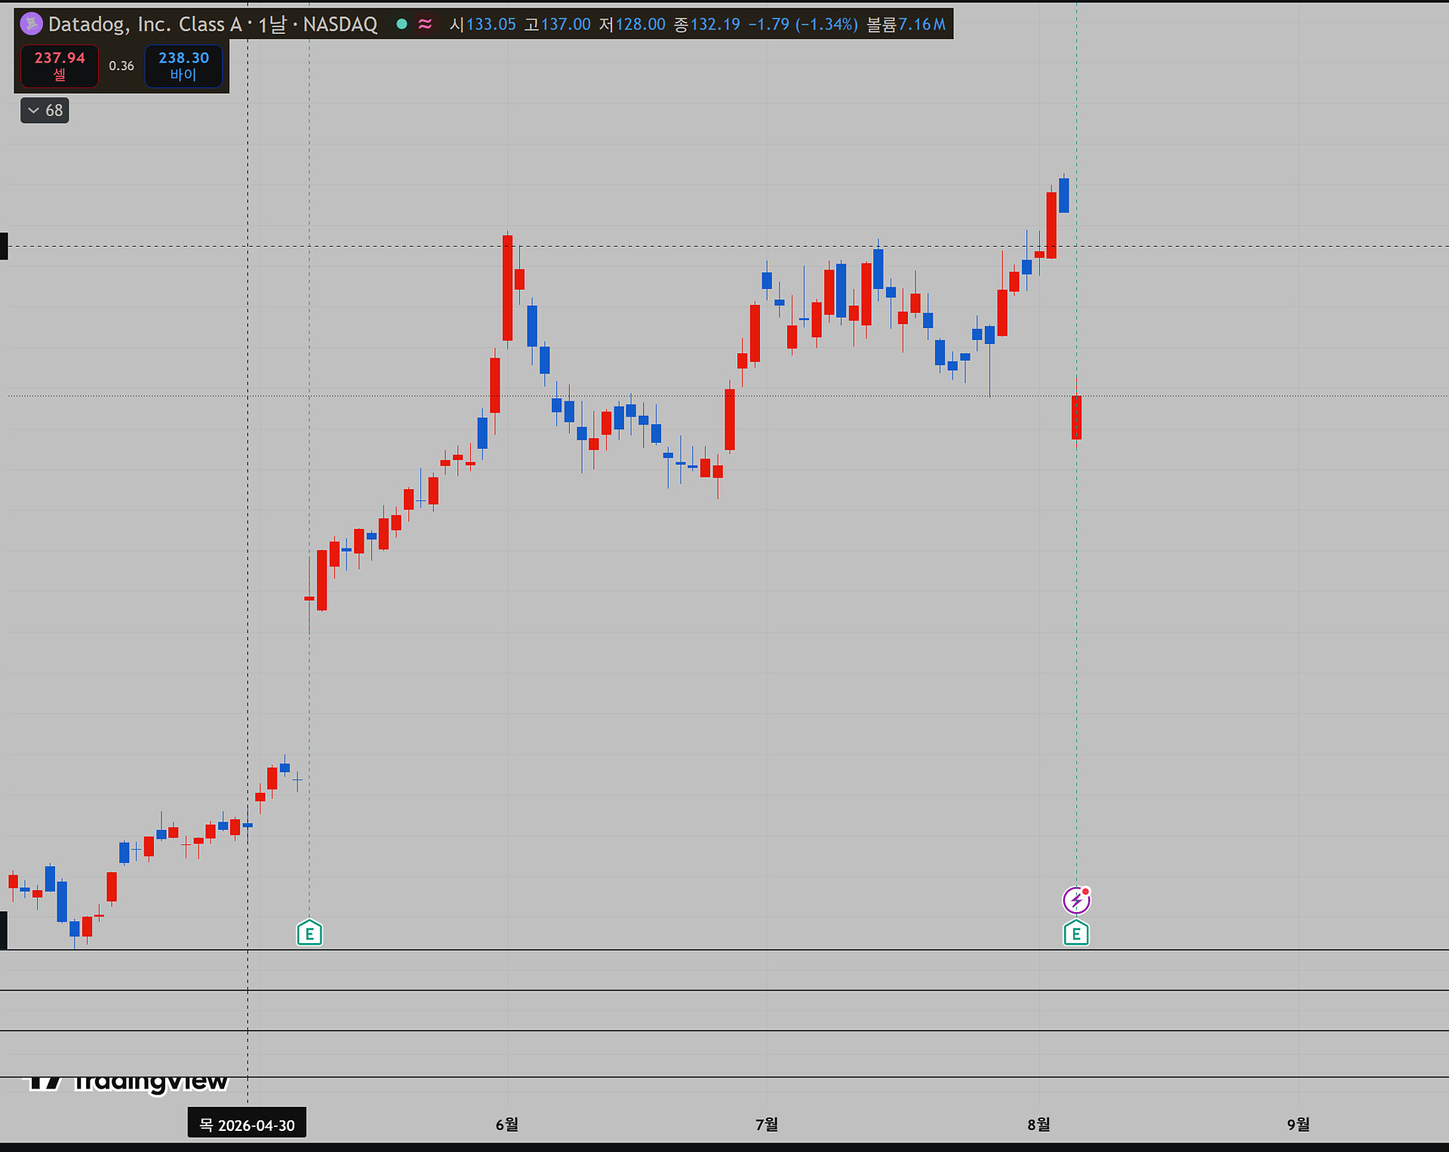Click the -1.79 (-1.34%) change value

[803, 24]
